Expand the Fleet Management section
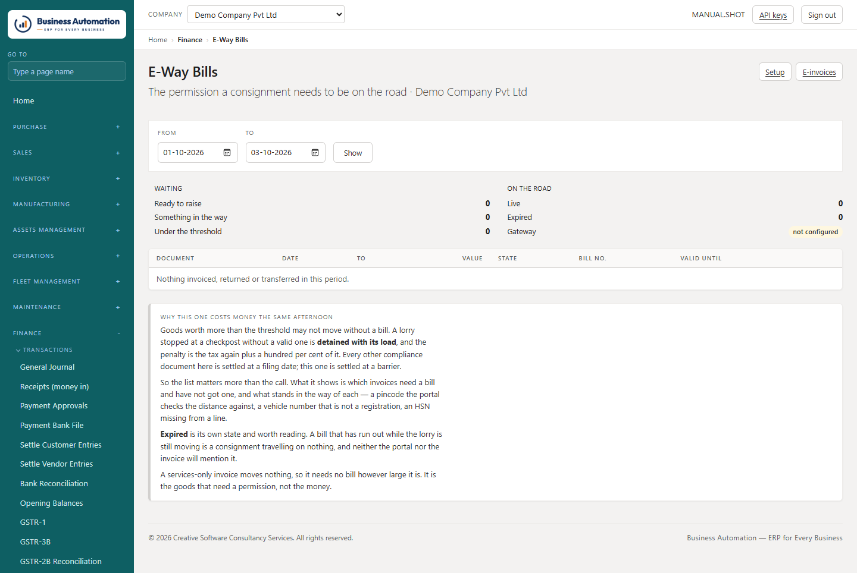Image resolution: width=857 pixels, height=573 pixels. (67, 281)
